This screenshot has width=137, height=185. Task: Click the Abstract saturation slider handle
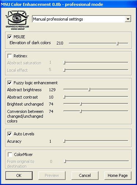64,63
